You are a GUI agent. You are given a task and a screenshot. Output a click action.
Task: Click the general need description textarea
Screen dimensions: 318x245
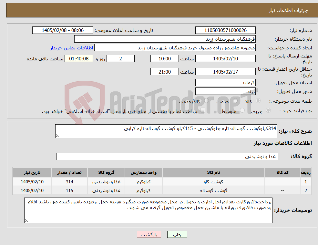click(166, 131)
